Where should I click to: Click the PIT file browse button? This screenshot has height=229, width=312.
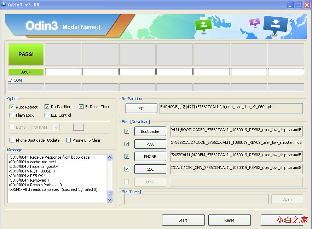pos(141,108)
